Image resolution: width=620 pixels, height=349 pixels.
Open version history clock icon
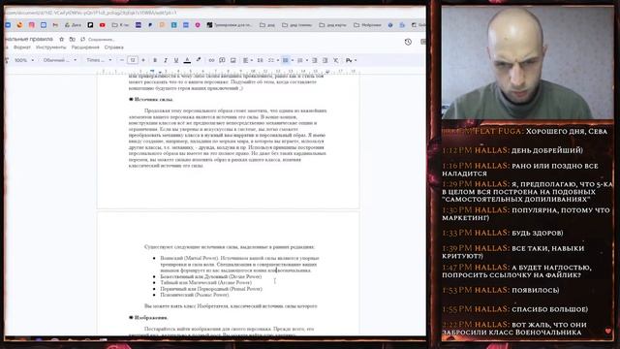408,42
